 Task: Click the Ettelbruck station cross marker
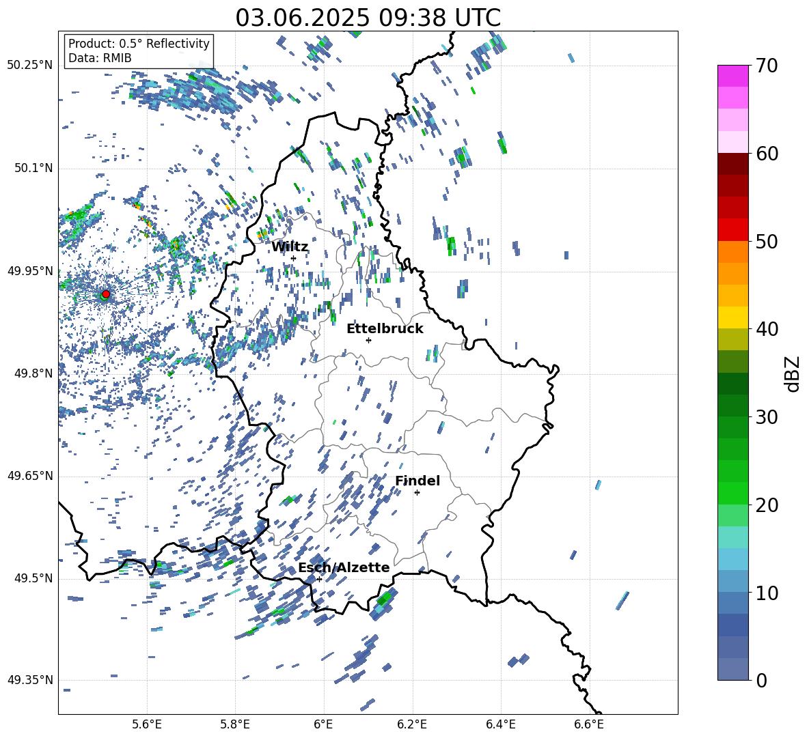368,340
